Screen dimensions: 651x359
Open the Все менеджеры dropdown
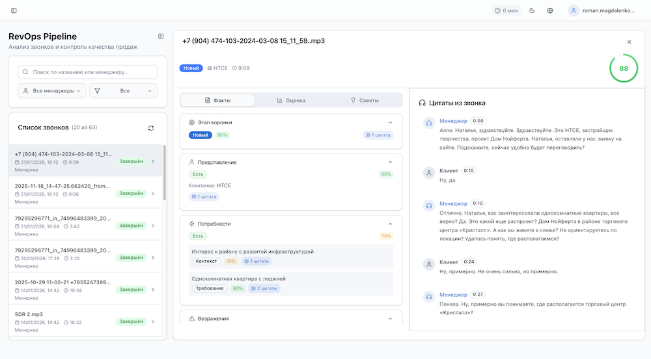click(x=52, y=91)
